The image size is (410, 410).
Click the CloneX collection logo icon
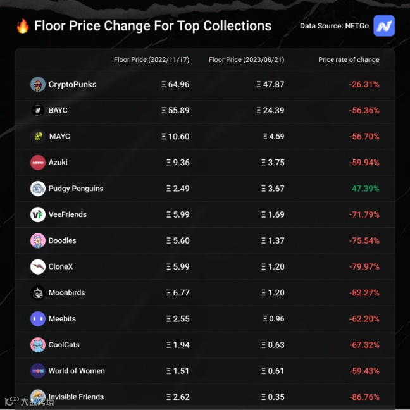click(38, 266)
